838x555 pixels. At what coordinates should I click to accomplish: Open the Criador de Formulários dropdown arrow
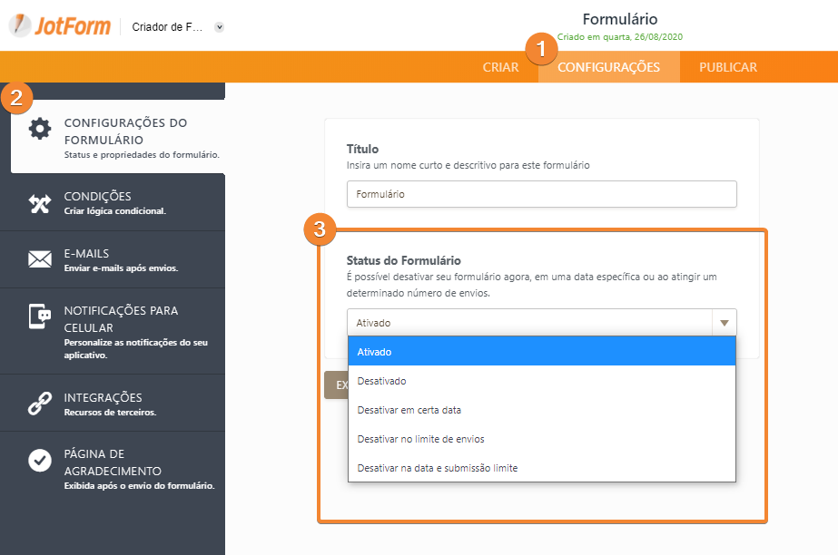point(219,27)
